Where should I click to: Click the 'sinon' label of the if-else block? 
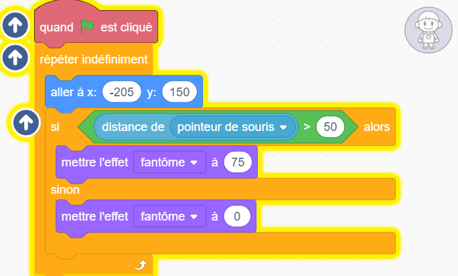65,190
